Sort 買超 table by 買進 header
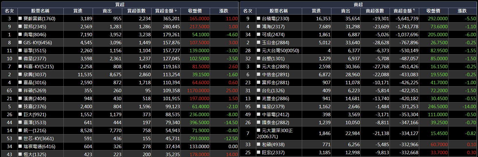Screen dimensions: 478x157 click(78, 11)
